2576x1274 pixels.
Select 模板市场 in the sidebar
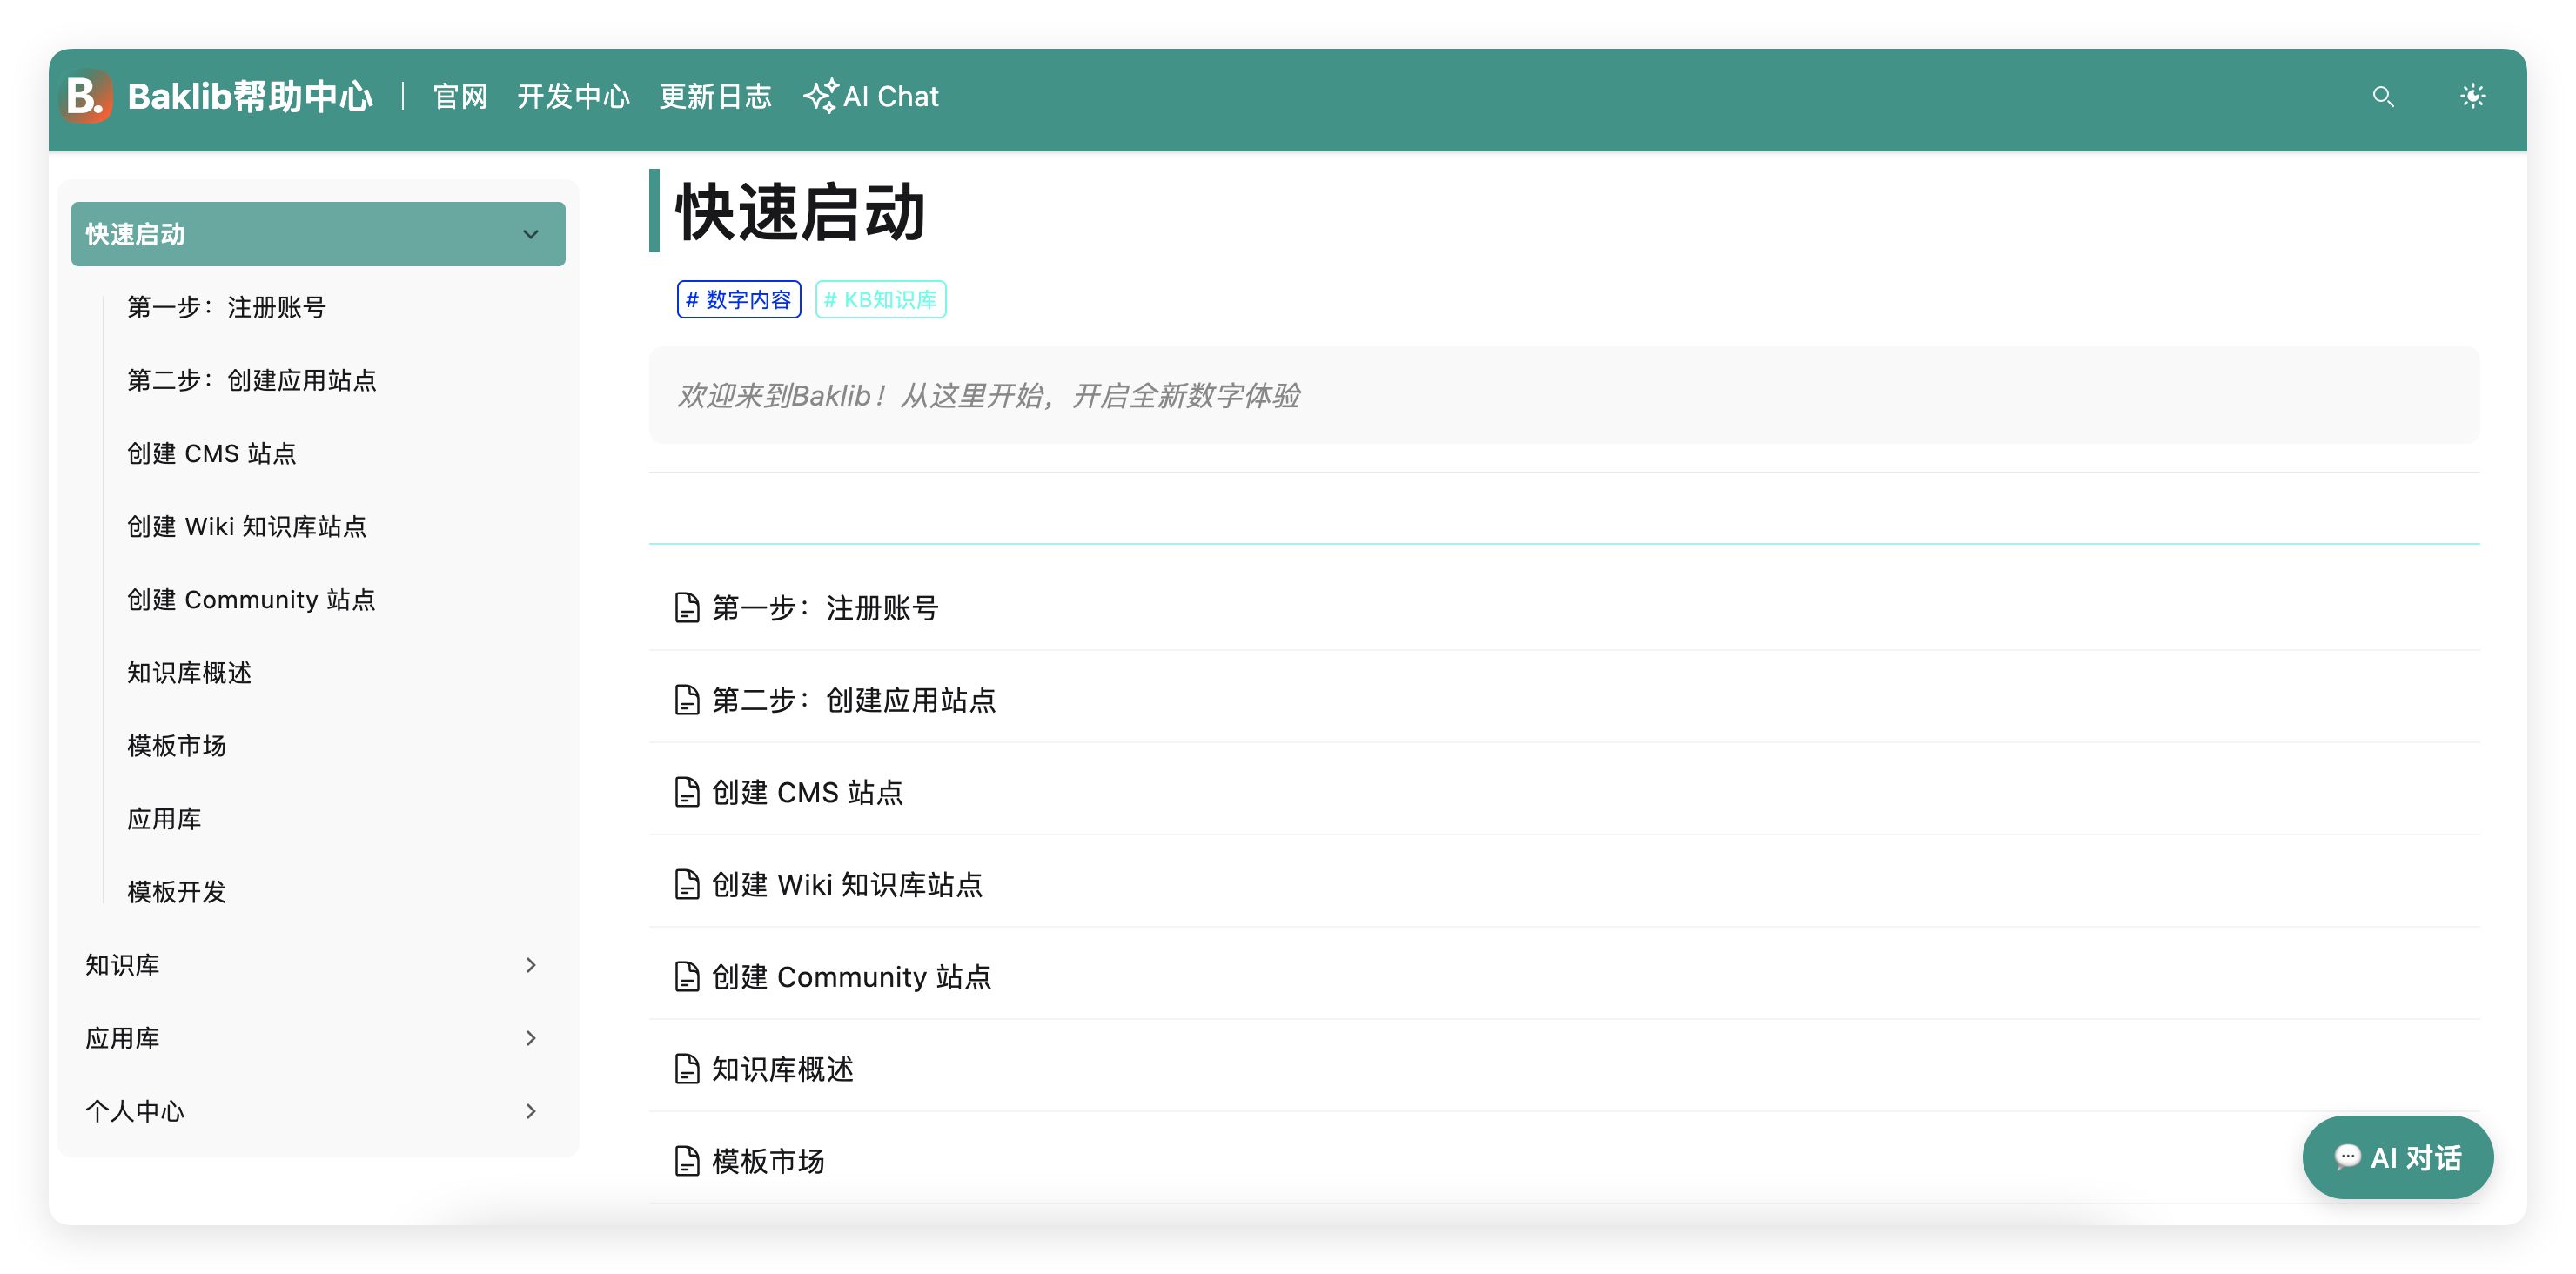[177, 745]
